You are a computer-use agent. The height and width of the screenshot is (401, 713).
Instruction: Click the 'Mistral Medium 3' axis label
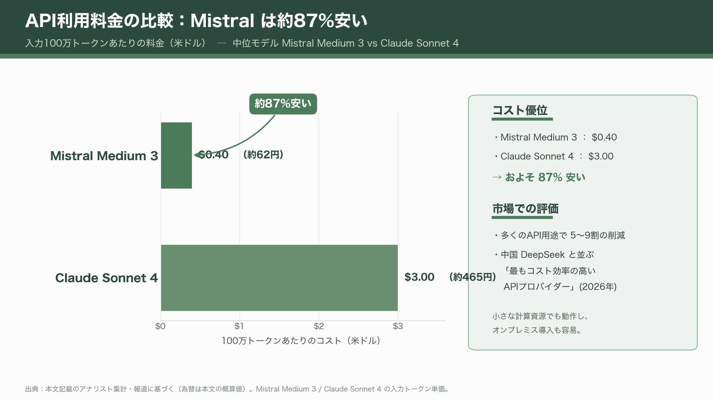click(104, 156)
